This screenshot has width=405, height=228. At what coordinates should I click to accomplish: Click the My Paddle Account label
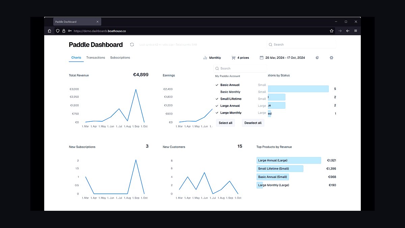click(227, 76)
